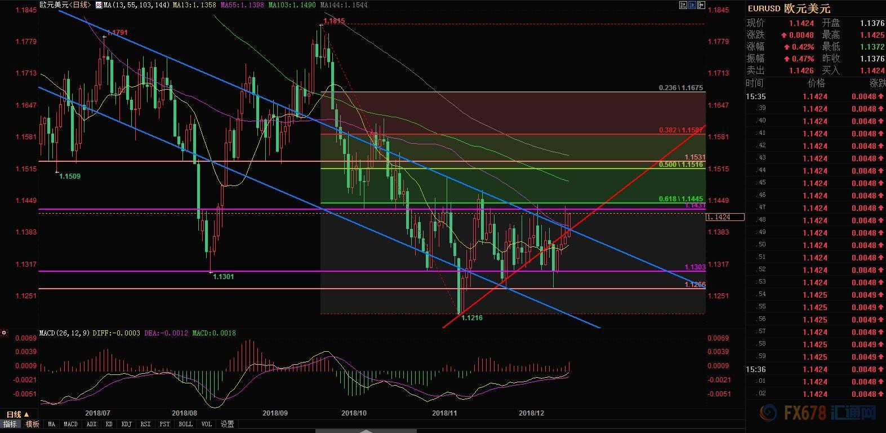Image resolution: width=886 pixels, height=433 pixels.
Task: Click the current price tag 1.1424 on axis
Action: [725, 217]
